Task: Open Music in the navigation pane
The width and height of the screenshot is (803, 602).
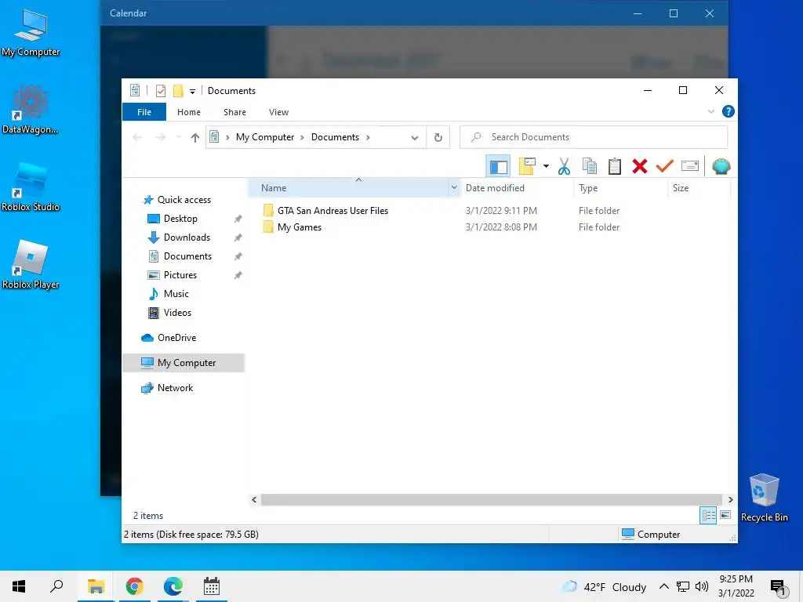Action: click(176, 294)
